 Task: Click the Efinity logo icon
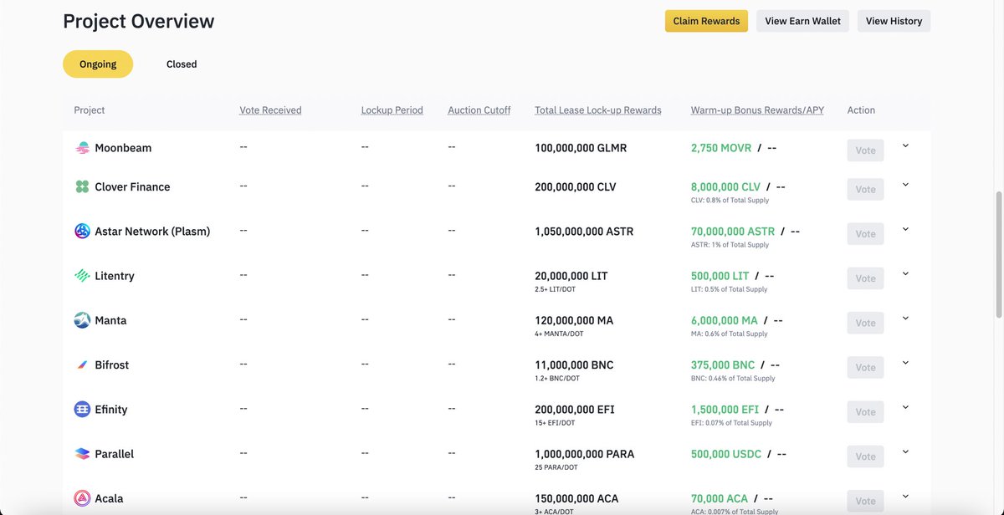[82, 410]
